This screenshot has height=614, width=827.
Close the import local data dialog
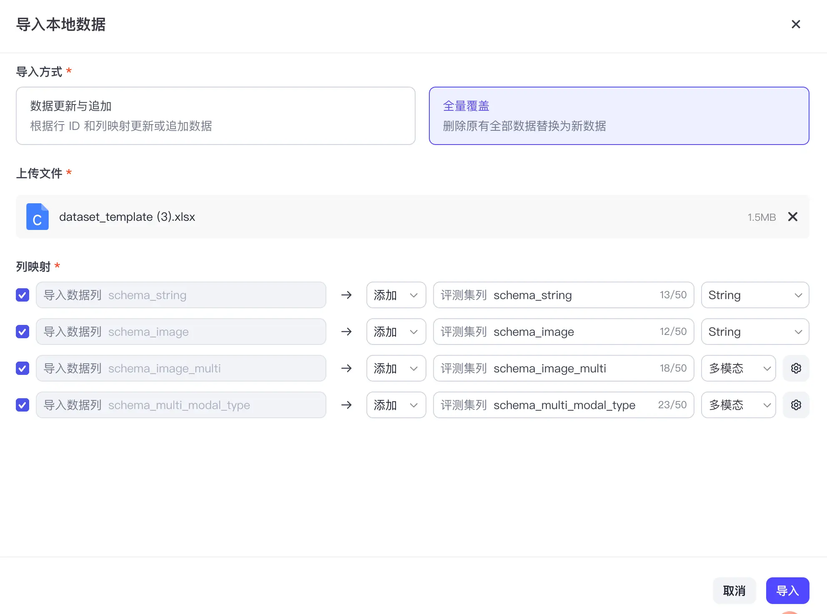[x=796, y=25]
